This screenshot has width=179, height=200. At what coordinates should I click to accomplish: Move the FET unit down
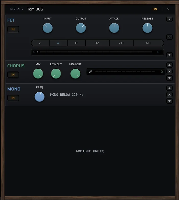point(169,55)
